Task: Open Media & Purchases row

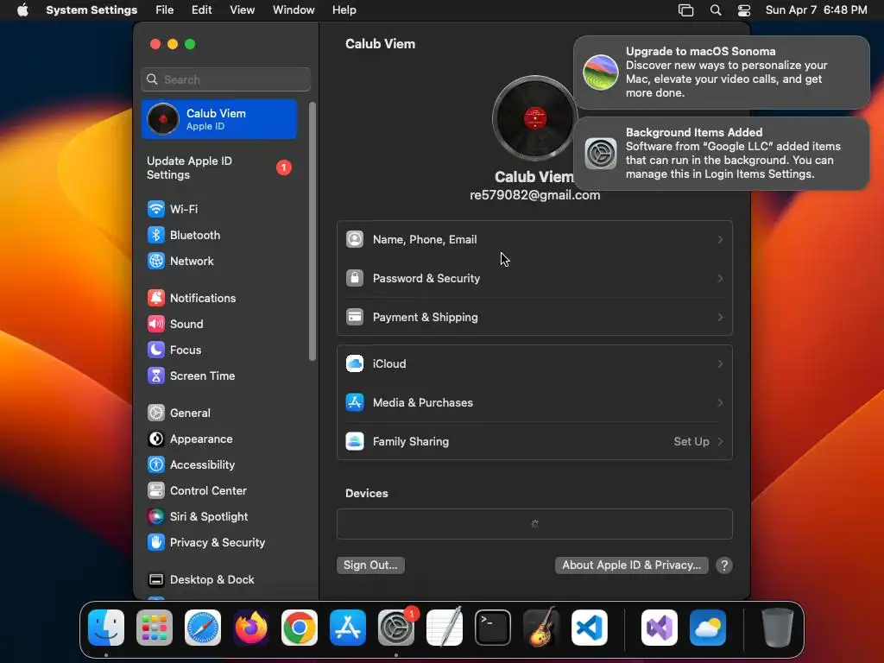Action: 534,402
